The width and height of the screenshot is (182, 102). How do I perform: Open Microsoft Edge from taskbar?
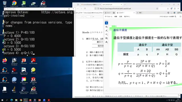coord(11,100)
